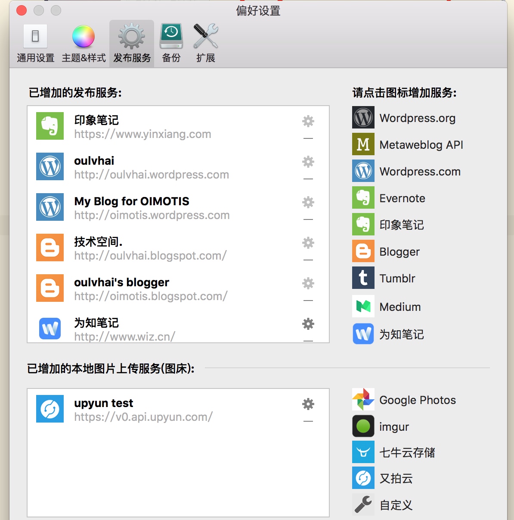Remove My Blog for OIMOTIS using minus

[308, 219]
